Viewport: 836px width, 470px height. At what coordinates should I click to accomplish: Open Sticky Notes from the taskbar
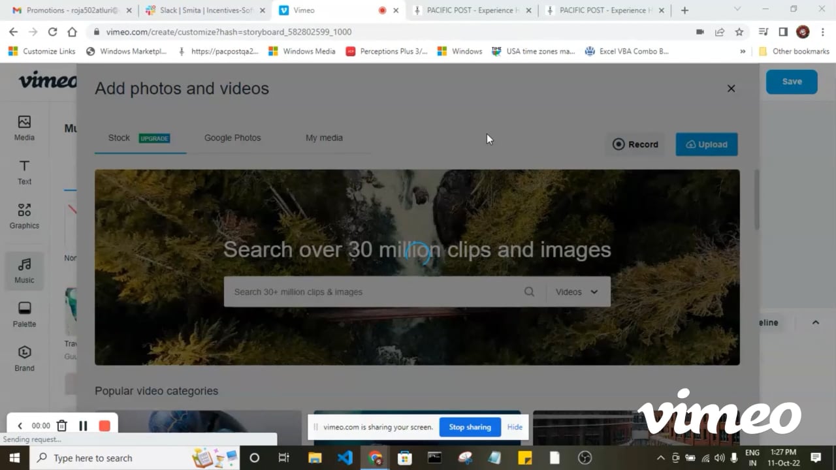524,458
